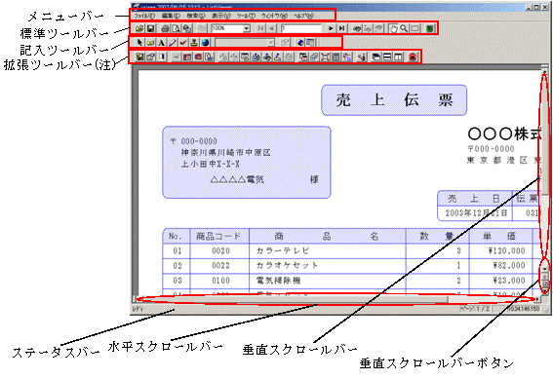The image size is (553, 379).
Task: Select the text annotation A tool
Action: click(x=161, y=43)
